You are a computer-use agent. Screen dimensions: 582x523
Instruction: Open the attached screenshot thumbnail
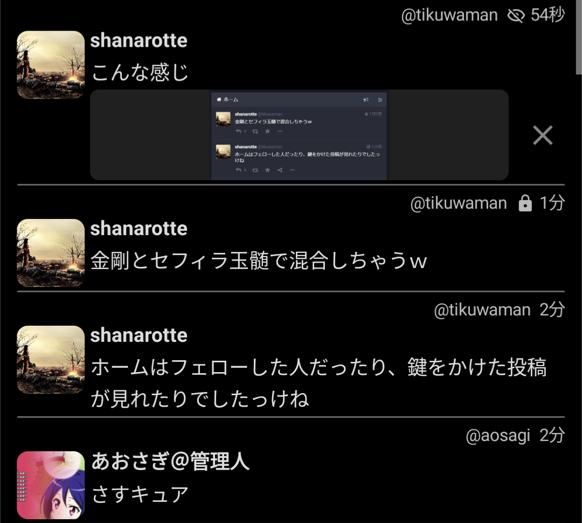(299, 135)
